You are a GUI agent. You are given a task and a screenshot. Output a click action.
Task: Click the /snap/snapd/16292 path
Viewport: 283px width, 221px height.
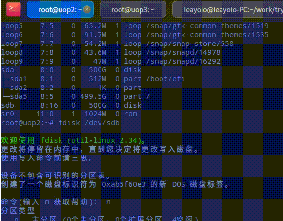pyautogui.click(x=183, y=61)
